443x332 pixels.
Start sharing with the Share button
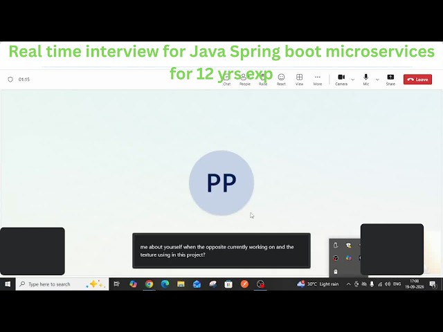tap(390, 80)
